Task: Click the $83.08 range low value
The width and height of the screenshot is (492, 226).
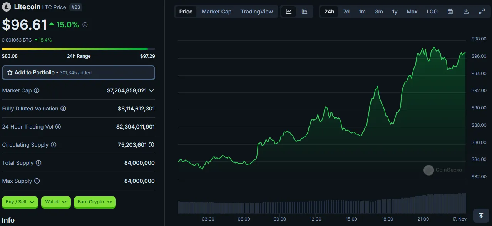Action: (x=10, y=56)
